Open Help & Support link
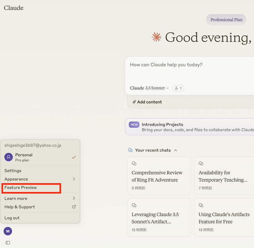This screenshot has width=254, height=248. (x=40, y=207)
